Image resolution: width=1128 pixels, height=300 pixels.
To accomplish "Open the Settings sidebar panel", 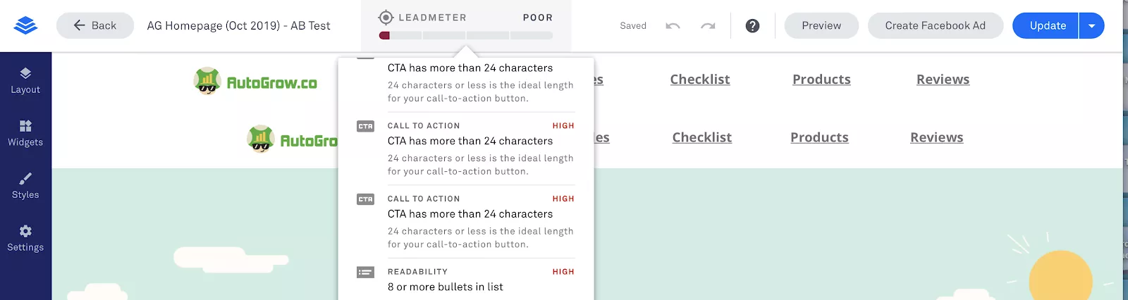I will (25, 239).
